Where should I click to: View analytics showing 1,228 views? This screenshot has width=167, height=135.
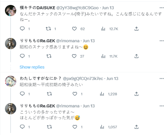(x=103, y=94)
